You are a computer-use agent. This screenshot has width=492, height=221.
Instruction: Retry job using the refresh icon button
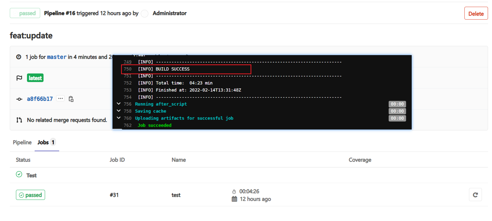[x=475, y=195]
